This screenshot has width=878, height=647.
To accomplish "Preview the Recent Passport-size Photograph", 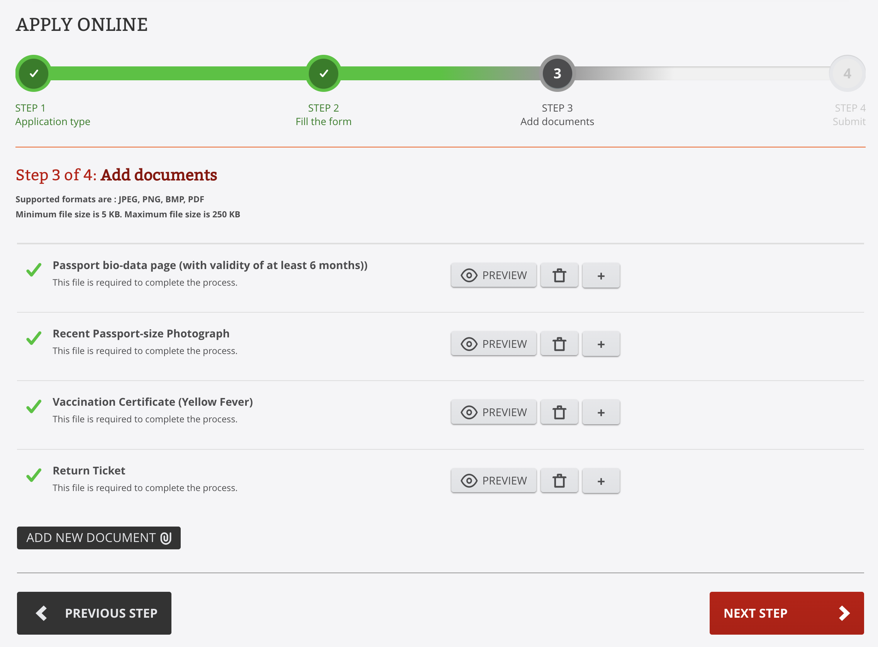I will pyautogui.click(x=493, y=344).
